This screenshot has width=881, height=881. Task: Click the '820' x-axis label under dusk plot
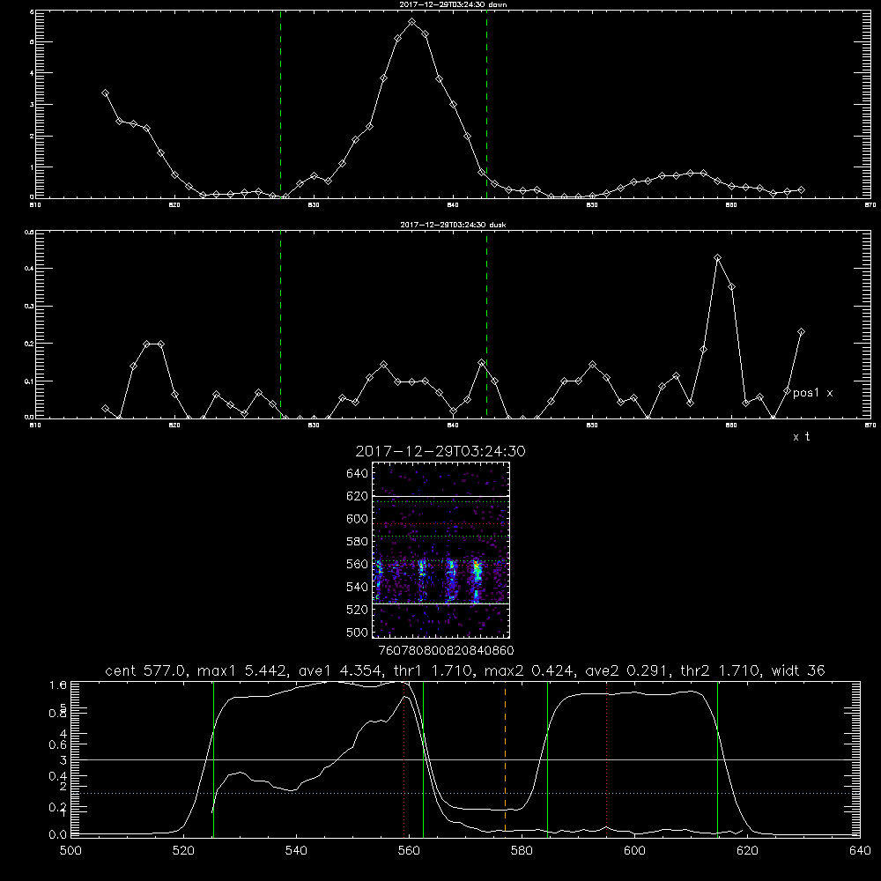174,426
